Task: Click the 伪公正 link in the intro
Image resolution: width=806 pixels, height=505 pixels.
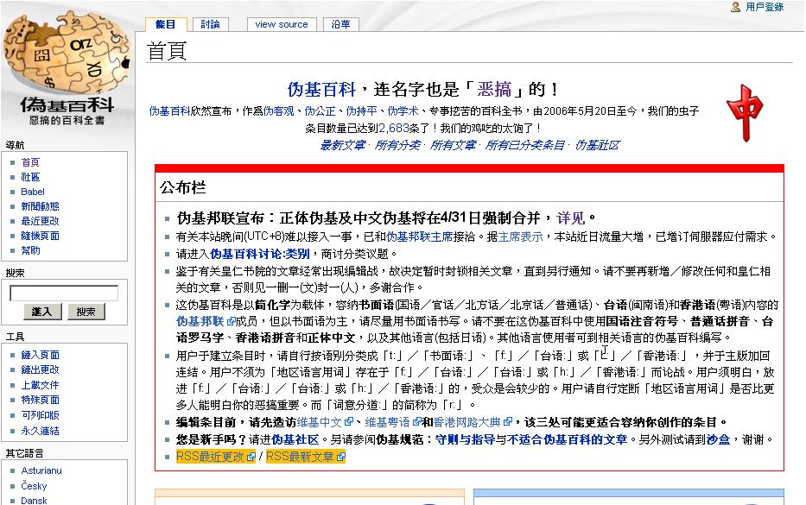Action: click(320, 111)
